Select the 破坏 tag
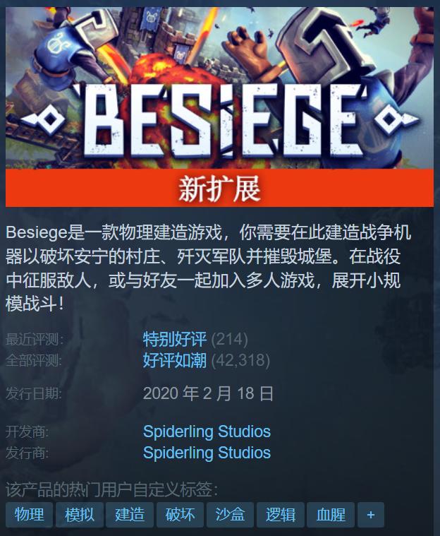Image resolution: width=440 pixels, height=536 pixels. click(x=180, y=515)
